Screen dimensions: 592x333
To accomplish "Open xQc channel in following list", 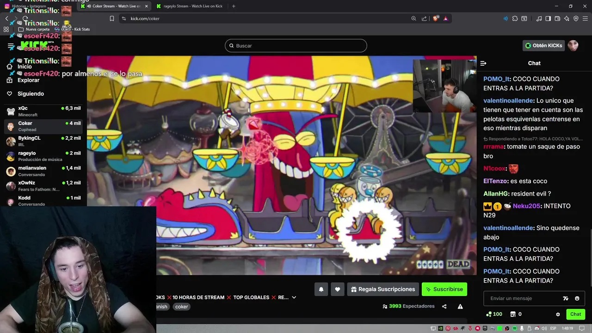I will pos(43,111).
